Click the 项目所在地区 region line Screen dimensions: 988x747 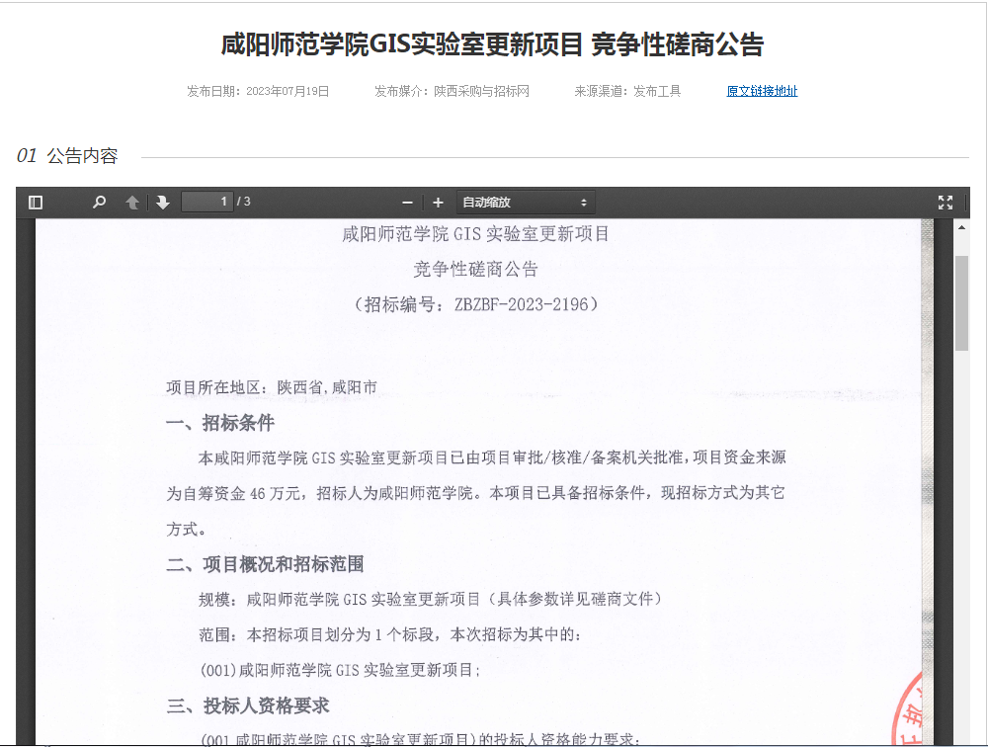[272, 387]
